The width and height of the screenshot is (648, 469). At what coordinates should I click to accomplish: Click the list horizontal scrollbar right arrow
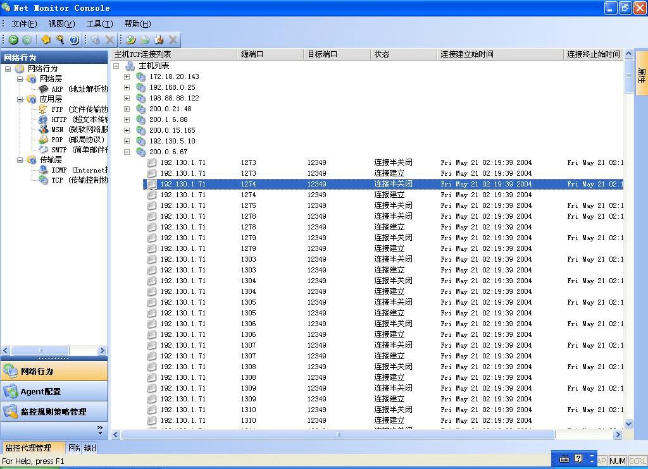(618, 434)
